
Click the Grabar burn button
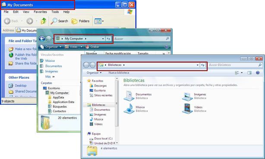pyautogui.click(x=92, y=47)
